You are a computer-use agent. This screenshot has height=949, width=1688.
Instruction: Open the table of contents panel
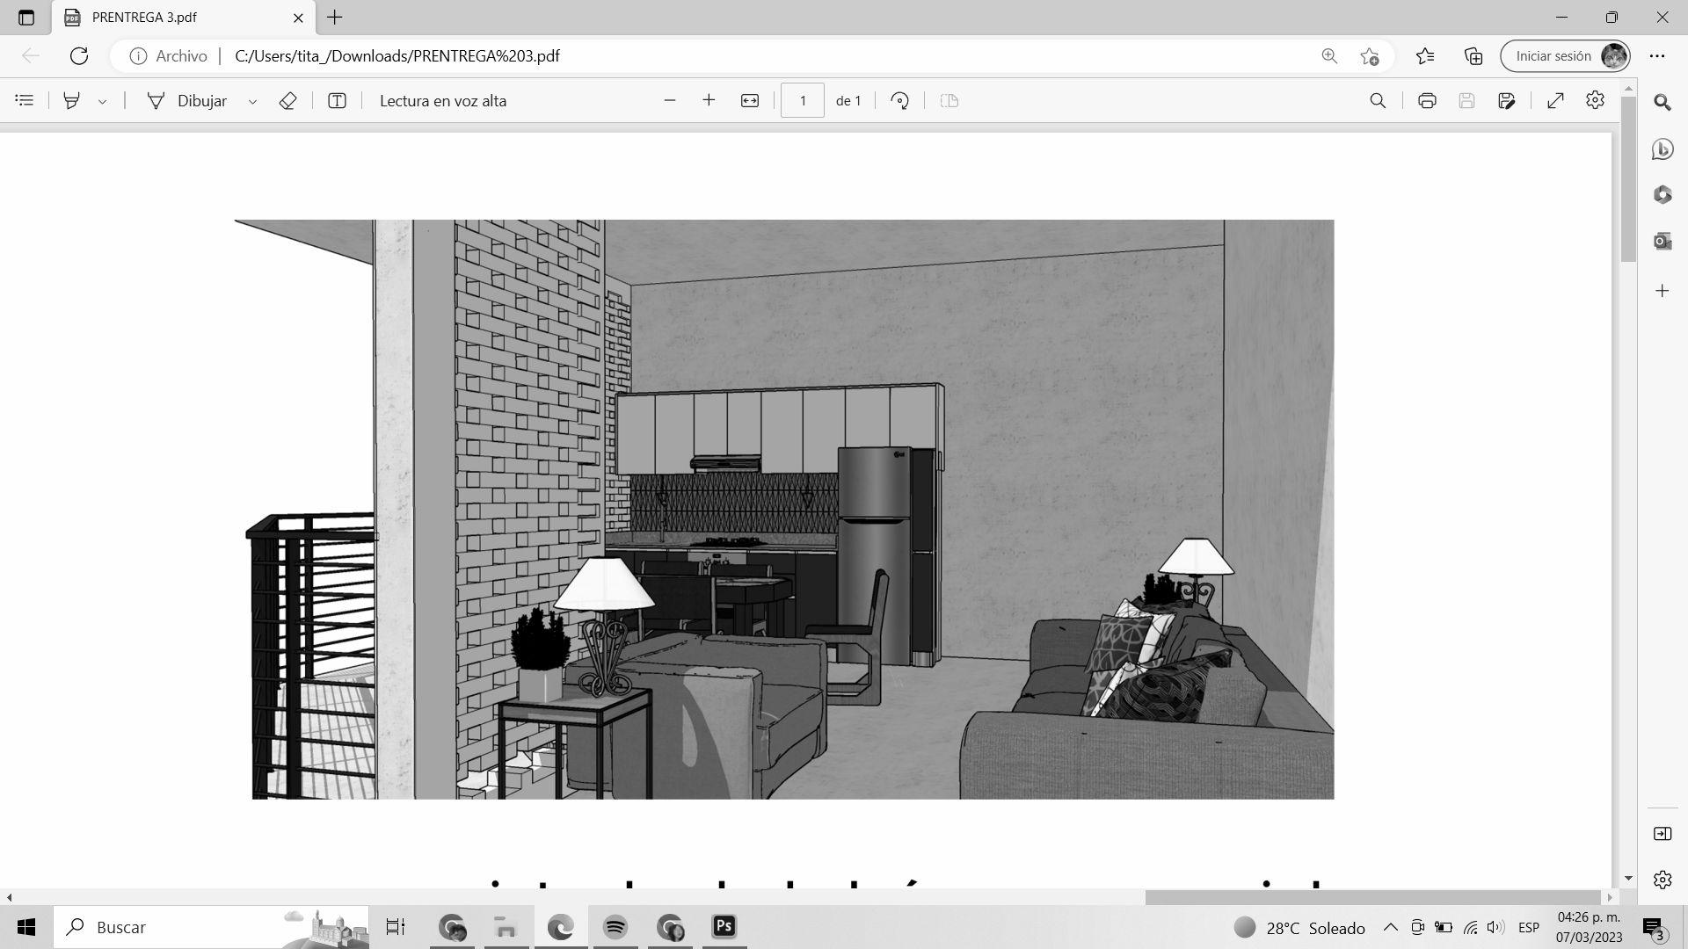(x=25, y=101)
